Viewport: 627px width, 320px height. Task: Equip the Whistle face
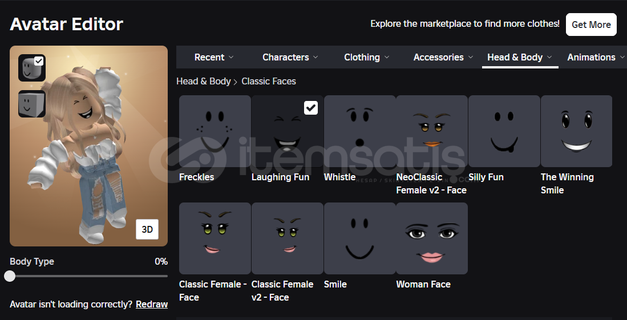coord(360,131)
